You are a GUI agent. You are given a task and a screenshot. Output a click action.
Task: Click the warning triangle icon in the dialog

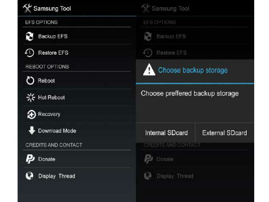148,70
